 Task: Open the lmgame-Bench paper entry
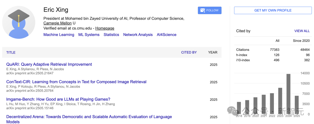pos(58,99)
